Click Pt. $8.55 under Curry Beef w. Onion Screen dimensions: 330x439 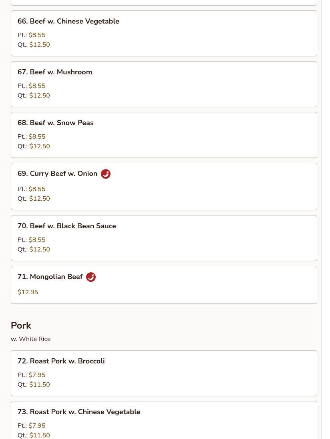coord(31,189)
